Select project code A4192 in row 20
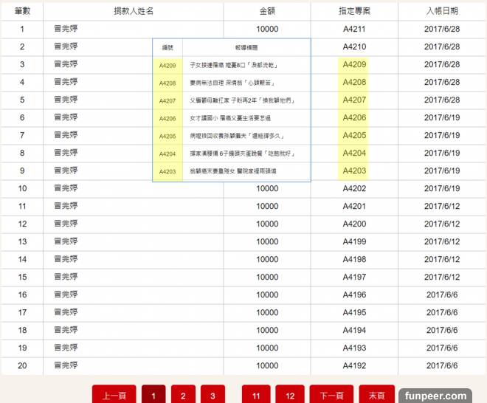 tap(354, 365)
